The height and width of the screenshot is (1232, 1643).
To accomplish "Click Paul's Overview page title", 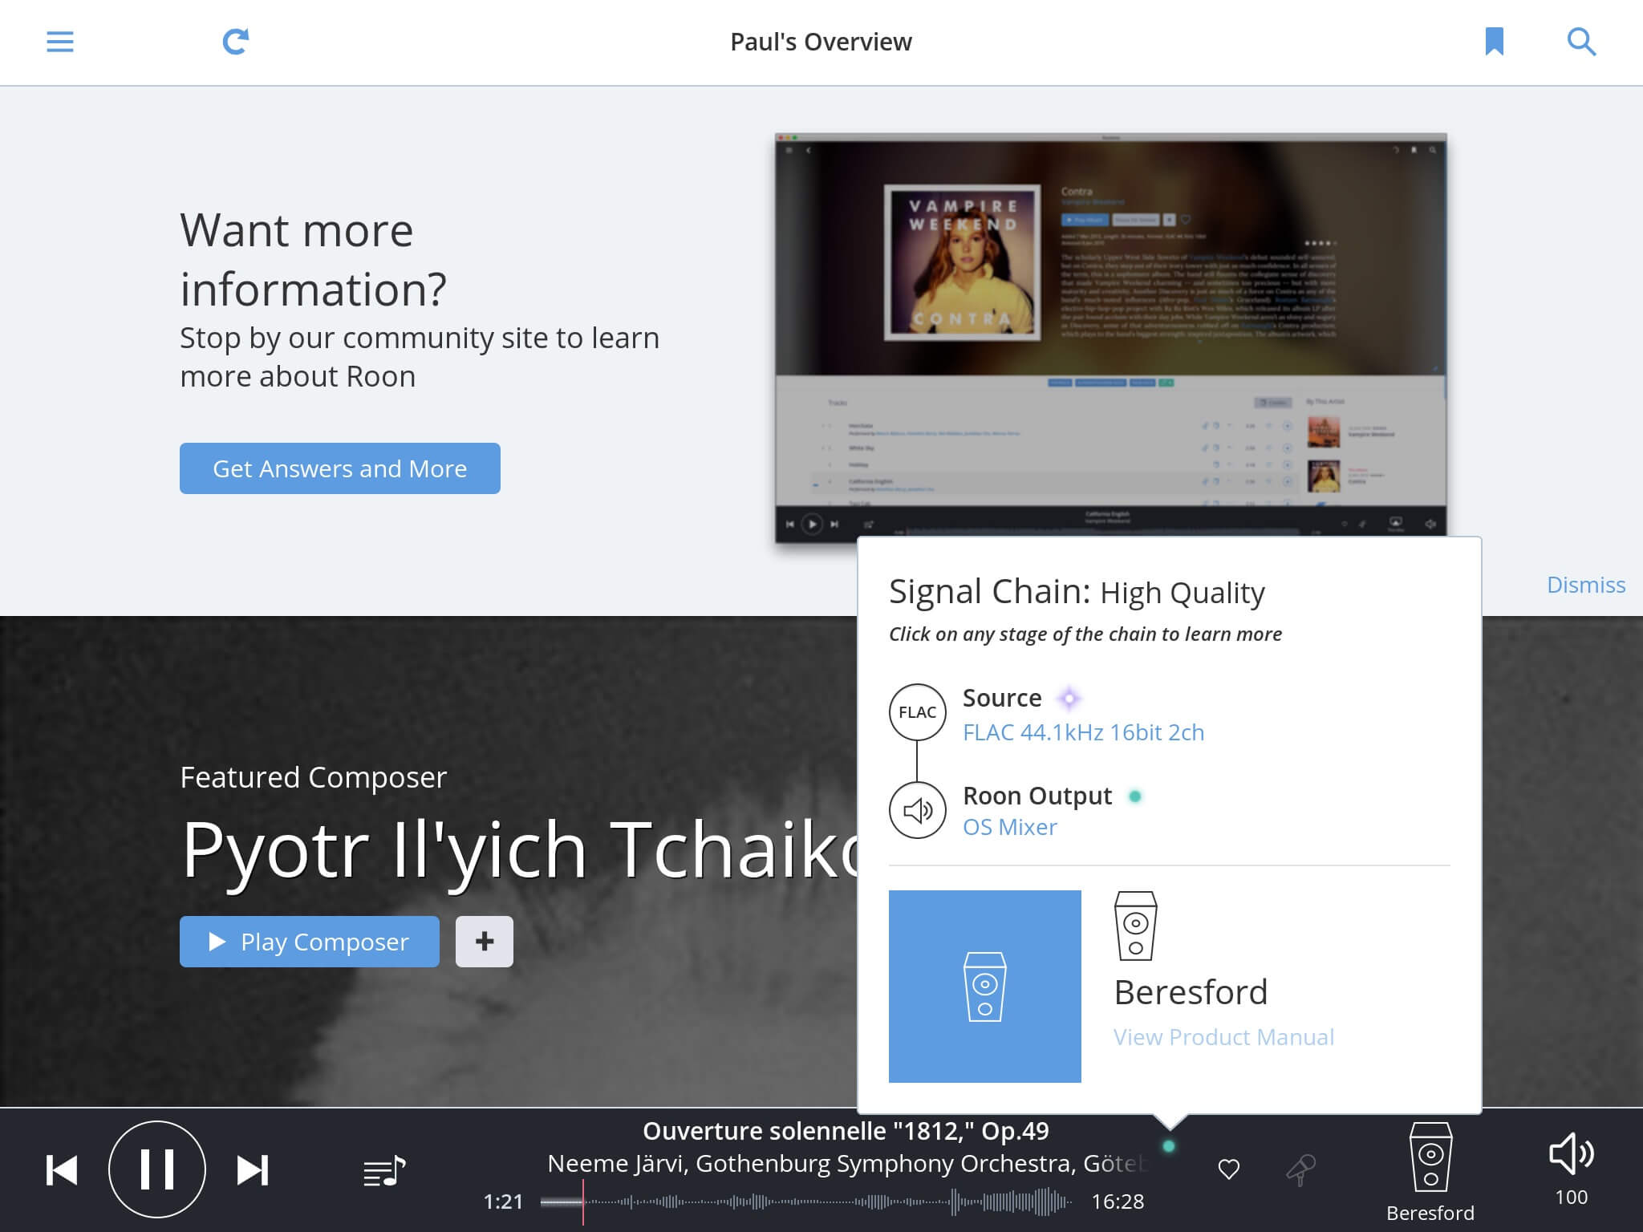I will pos(821,42).
